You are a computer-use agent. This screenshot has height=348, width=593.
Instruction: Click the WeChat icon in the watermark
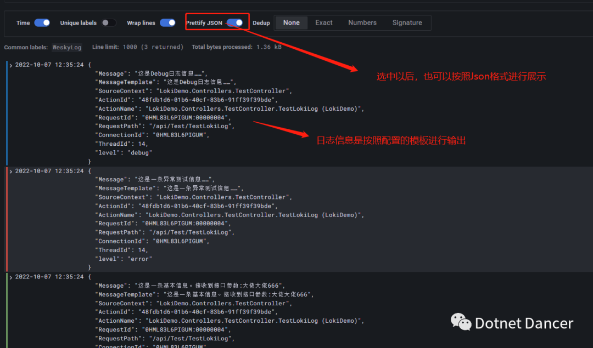461,322
